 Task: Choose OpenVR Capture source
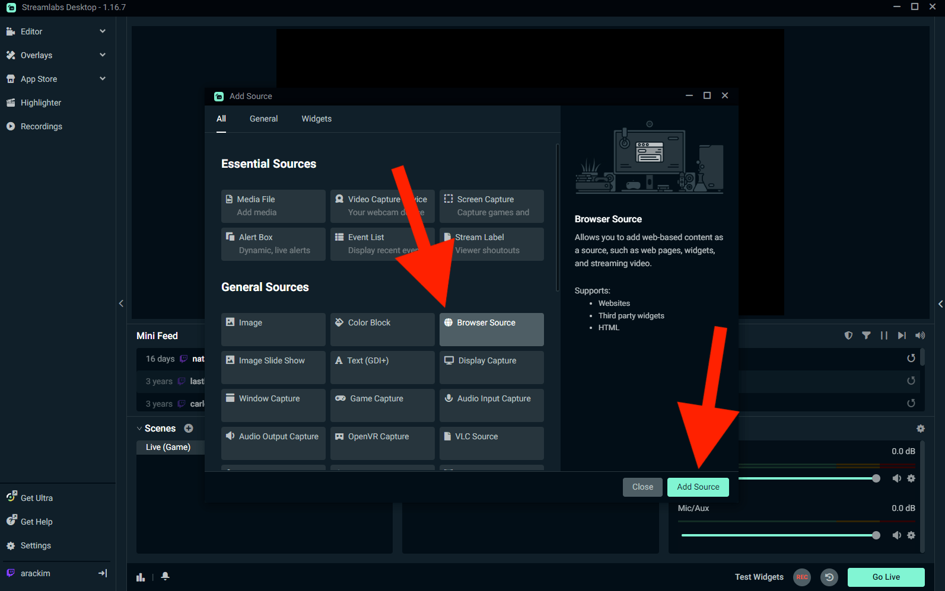pyautogui.click(x=383, y=443)
